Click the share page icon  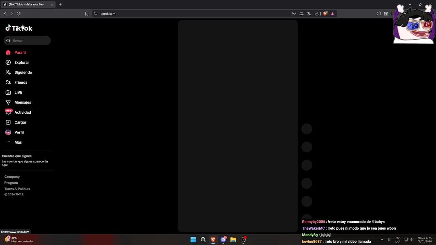coord(317,14)
